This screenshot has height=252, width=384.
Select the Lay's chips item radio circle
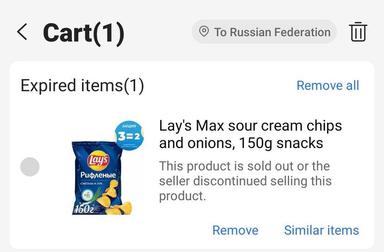click(30, 166)
